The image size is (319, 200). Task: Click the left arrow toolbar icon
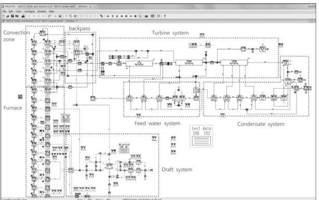[x=108, y=16]
